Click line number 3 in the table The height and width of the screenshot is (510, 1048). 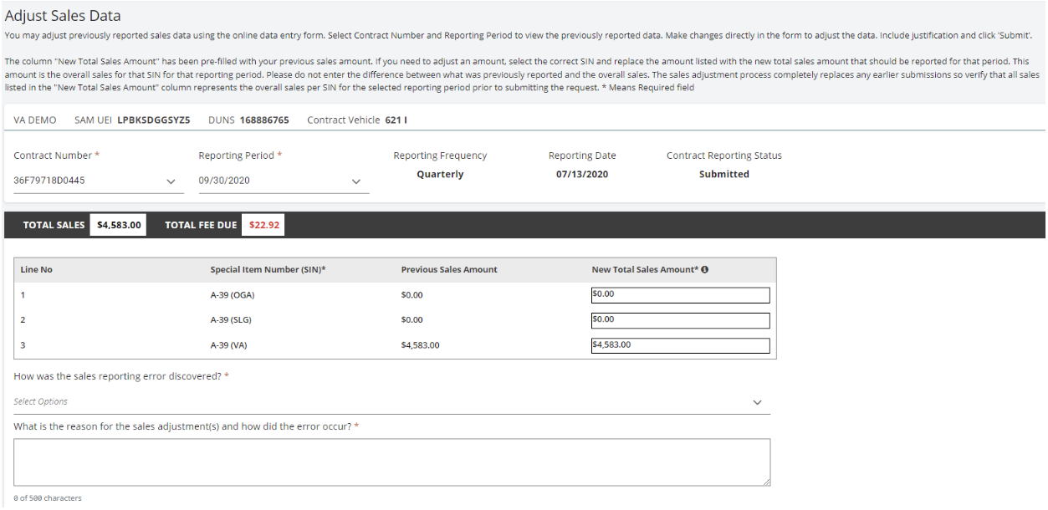23,345
